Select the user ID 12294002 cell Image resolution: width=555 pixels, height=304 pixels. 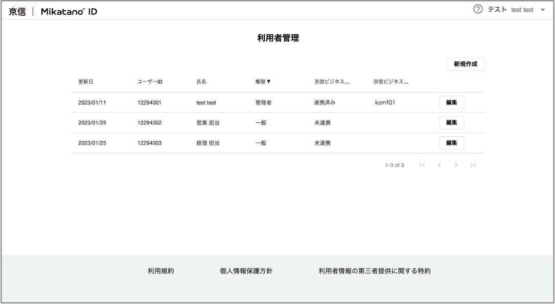[149, 123]
